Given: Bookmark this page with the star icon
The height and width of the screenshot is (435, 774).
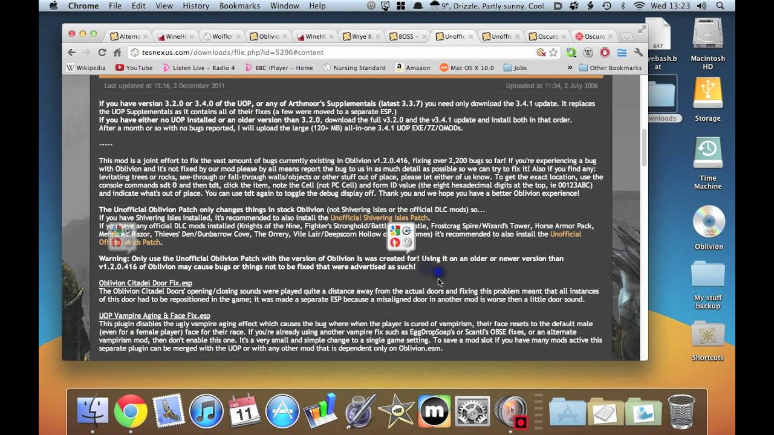Looking at the screenshot, I should pyautogui.click(x=553, y=53).
